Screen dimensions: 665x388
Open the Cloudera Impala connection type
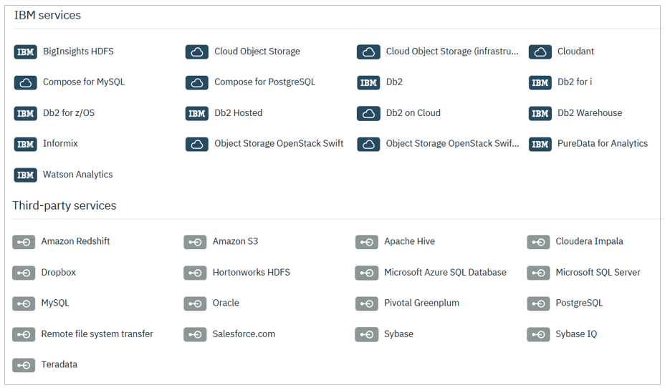(x=589, y=242)
